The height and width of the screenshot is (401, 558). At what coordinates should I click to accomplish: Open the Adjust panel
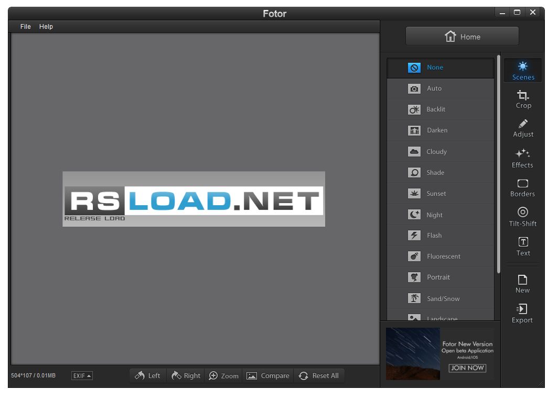click(x=523, y=128)
